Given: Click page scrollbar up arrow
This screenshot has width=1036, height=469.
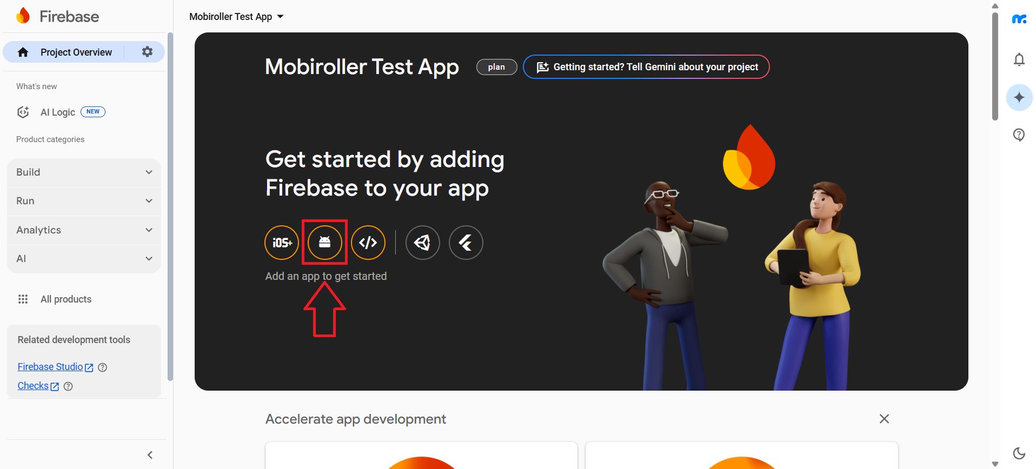Looking at the screenshot, I should (x=995, y=6).
